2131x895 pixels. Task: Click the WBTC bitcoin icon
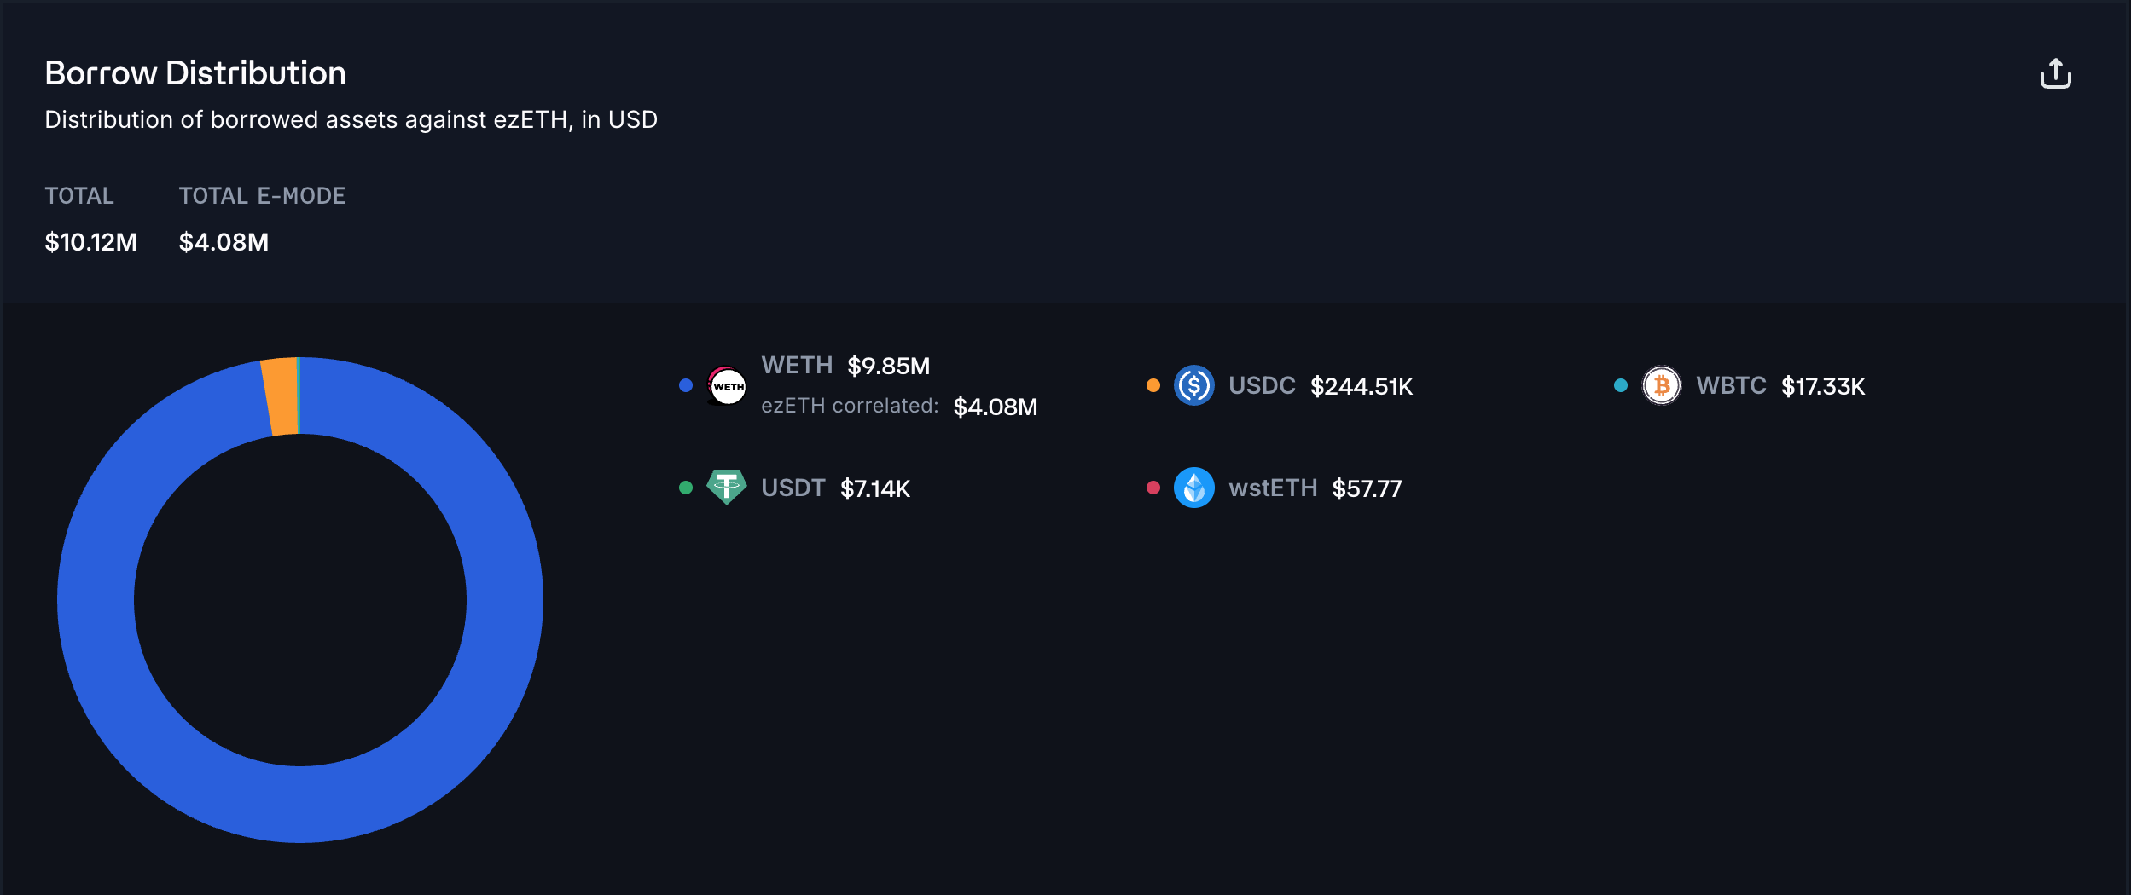tap(1661, 386)
